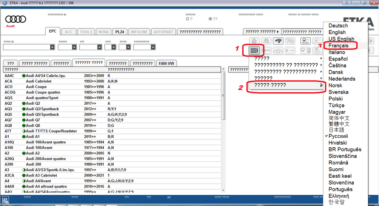Click the key icon in the toolbar
Viewport: 379px width, 206px height.
click(x=266, y=50)
